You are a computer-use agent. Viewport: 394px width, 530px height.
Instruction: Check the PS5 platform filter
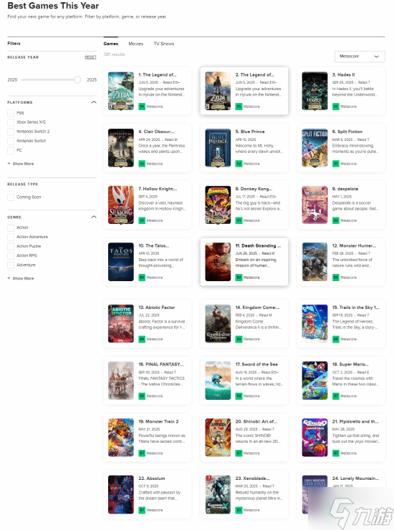pyautogui.click(x=11, y=113)
